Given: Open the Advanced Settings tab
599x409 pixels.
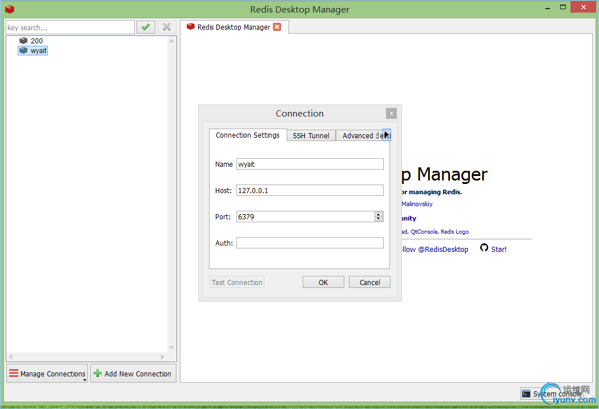Looking at the screenshot, I should click(x=359, y=136).
